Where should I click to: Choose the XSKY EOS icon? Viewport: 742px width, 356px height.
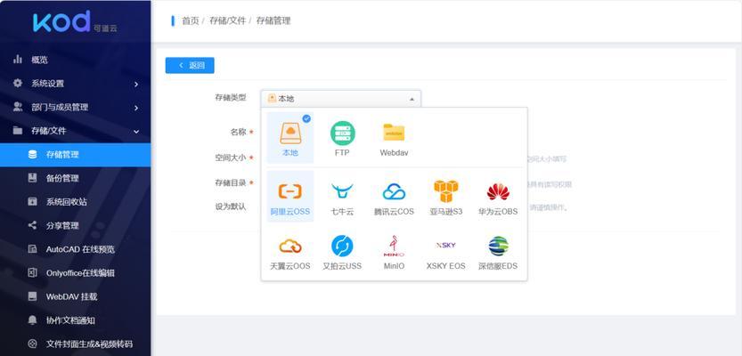(445, 245)
